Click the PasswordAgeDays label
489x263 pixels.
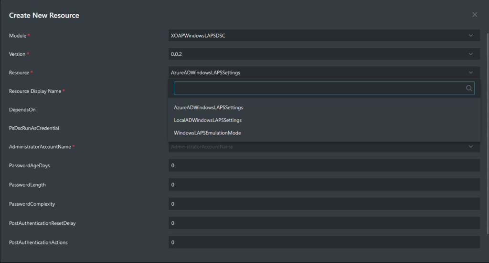[x=29, y=166]
